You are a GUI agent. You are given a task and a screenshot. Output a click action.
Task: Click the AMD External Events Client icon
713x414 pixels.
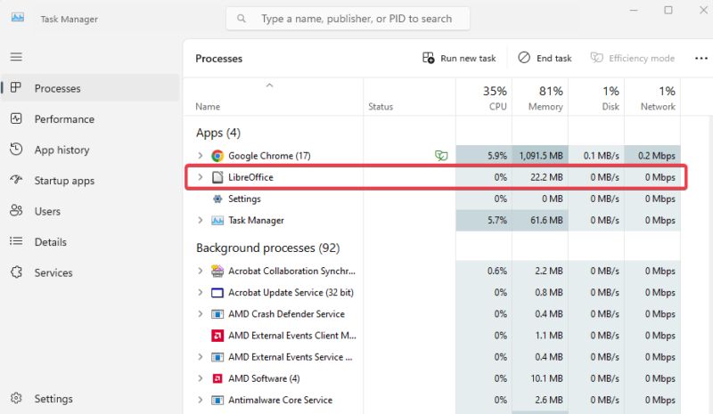click(x=217, y=336)
